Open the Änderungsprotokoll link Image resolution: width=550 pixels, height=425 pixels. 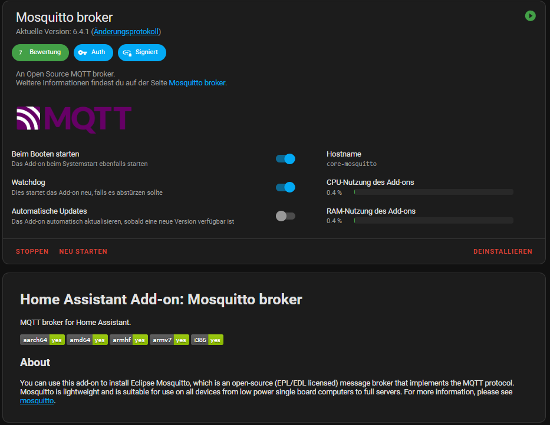(x=126, y=31)
